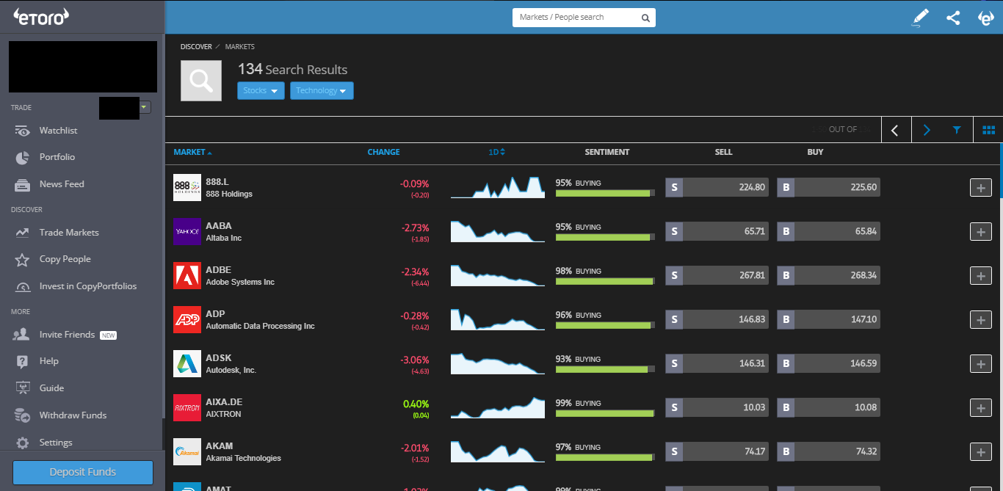Click the Automatic Data Processing Inc name
The width and height of the screenshot is (1003, 491).
260,326
